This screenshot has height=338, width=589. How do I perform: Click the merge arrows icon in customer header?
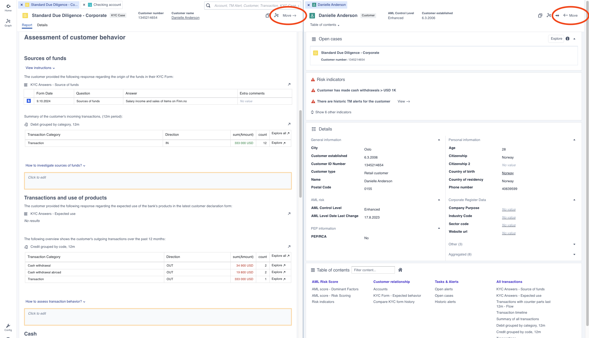(557, 15)
